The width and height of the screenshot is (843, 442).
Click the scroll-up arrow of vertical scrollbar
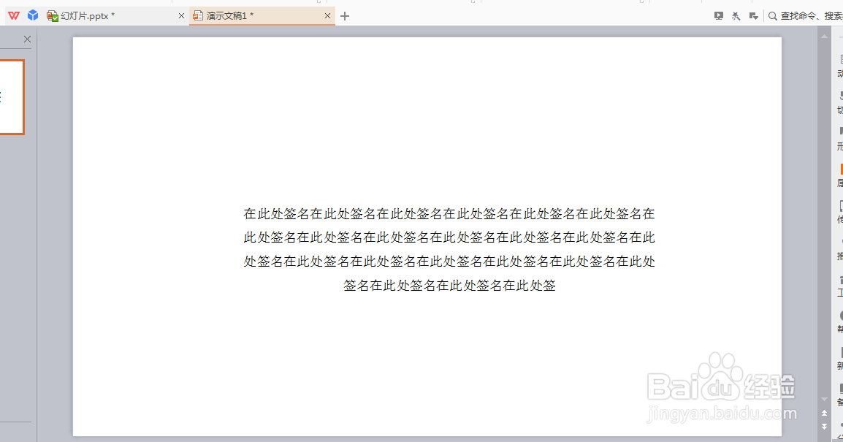pos(824,37)
